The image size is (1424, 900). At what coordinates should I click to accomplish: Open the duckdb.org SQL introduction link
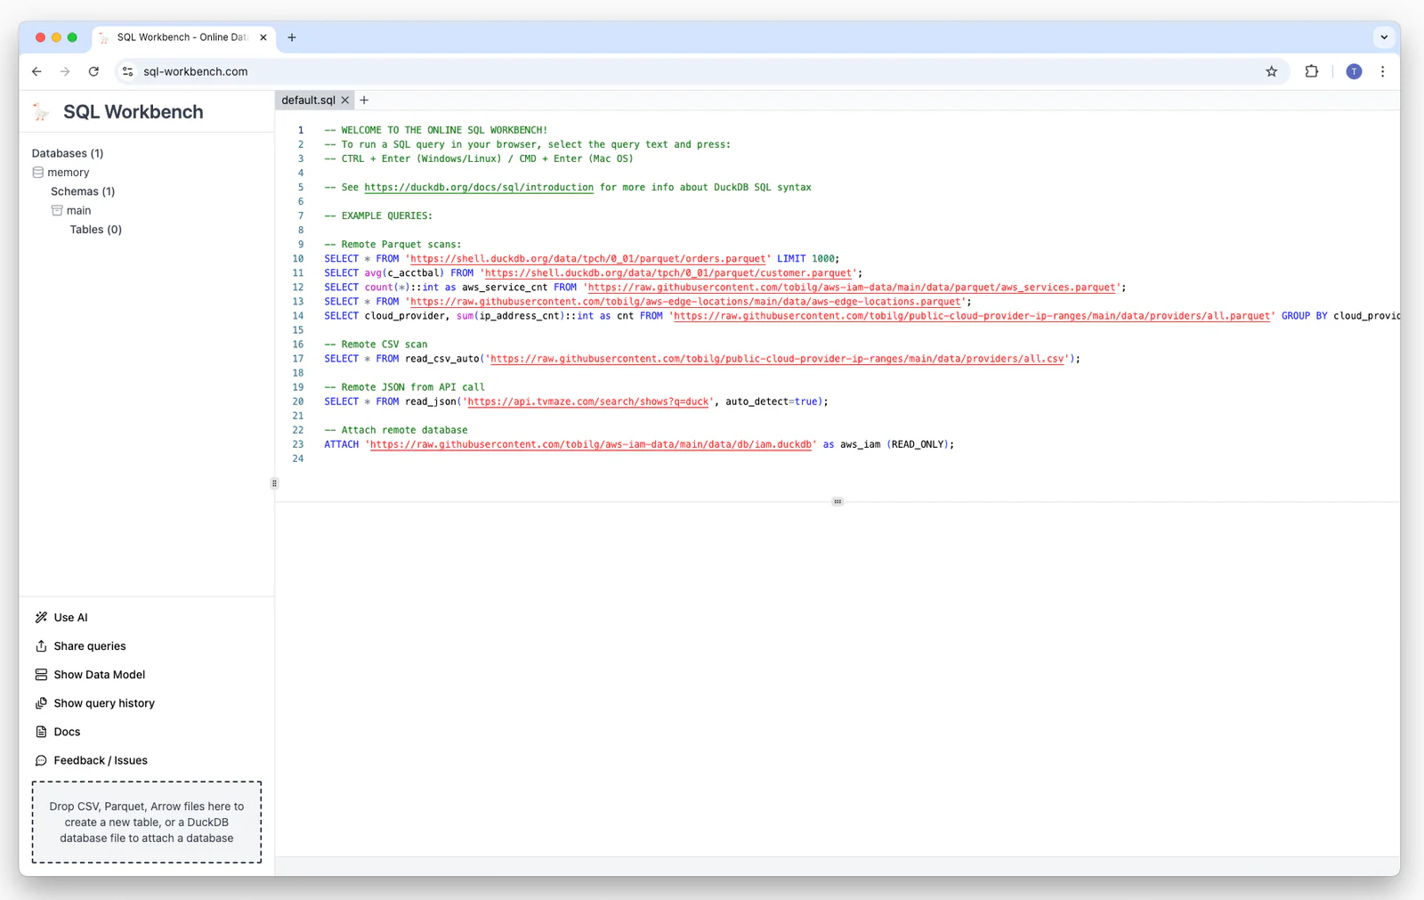(479, 188)
